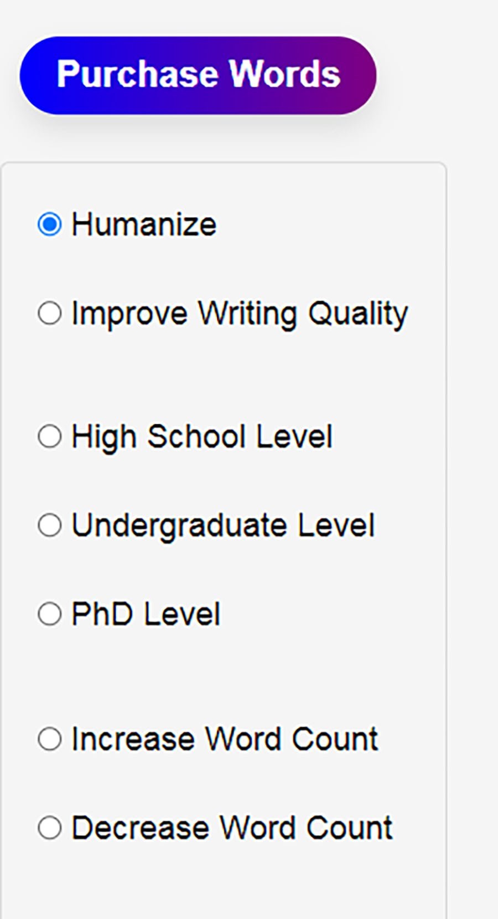Select the PhD Level radio button
Screen dimensions: 498x919
(x=50, y=614)
